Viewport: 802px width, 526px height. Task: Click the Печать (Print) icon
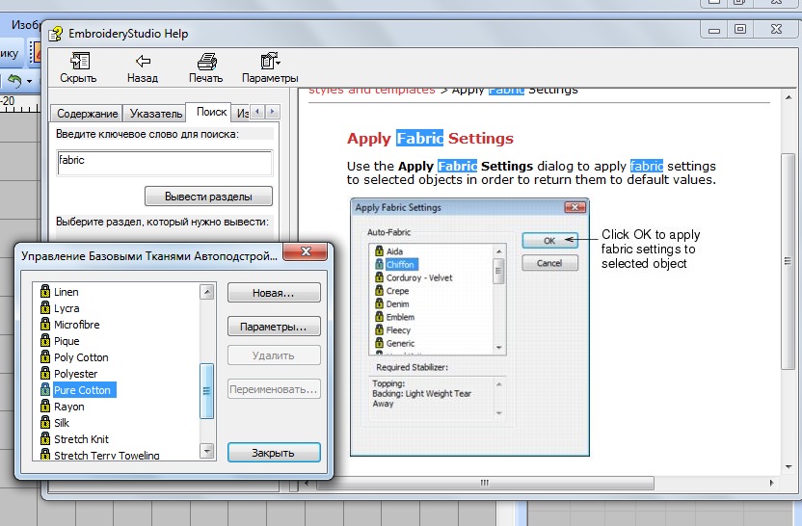pos(205,61)
